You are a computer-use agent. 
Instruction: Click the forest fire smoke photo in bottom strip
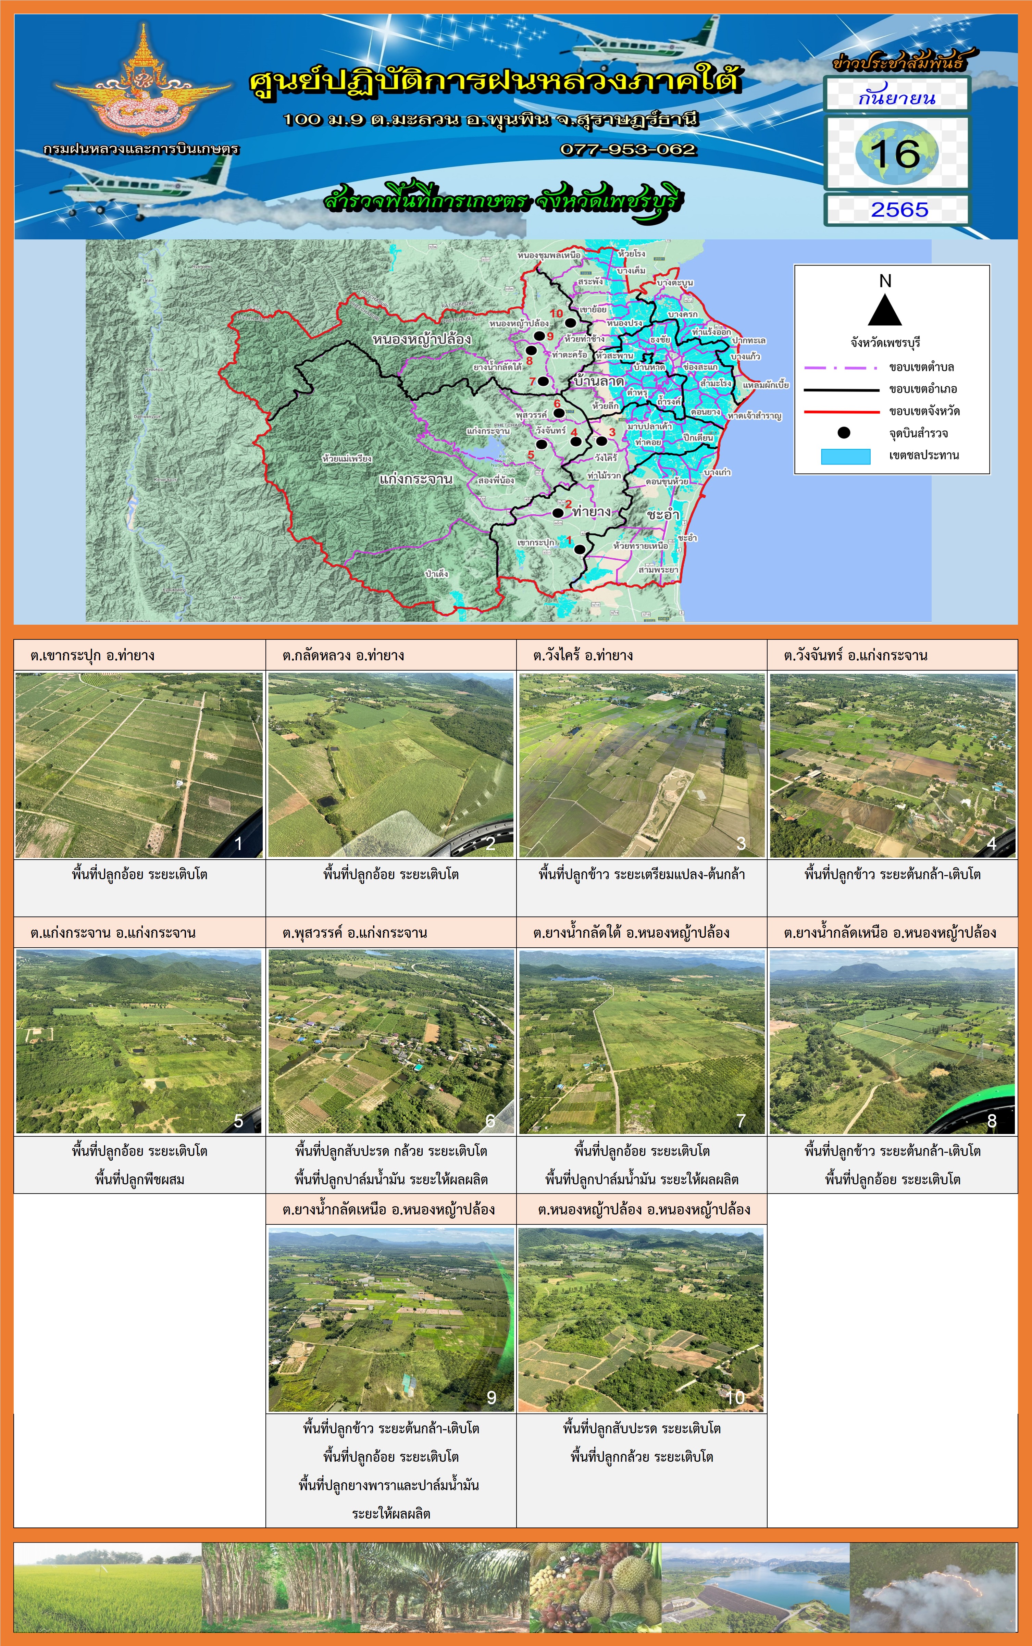click(x=933, y=1588)
